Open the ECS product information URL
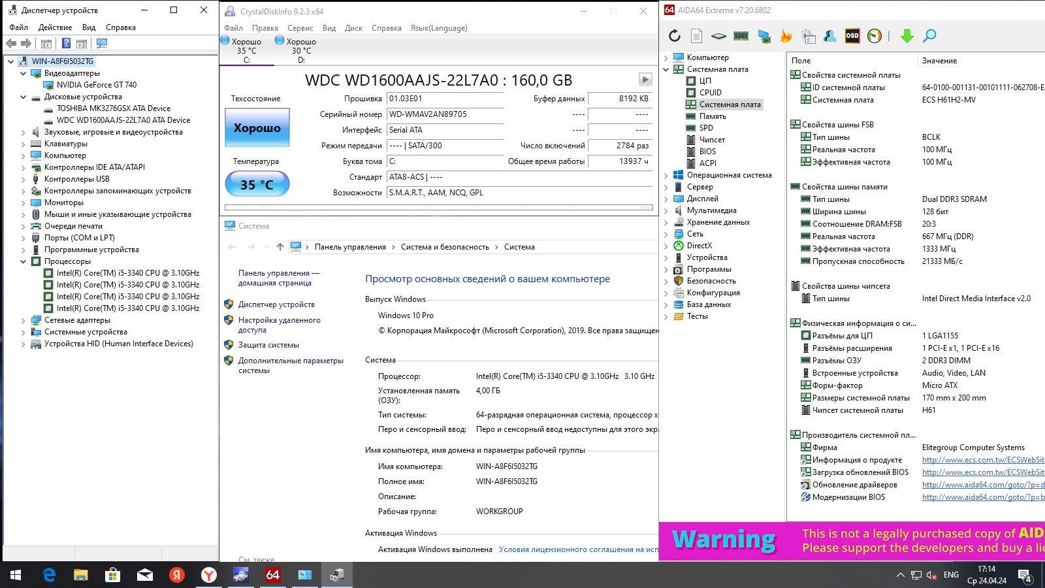 click(x=983, y=460)
